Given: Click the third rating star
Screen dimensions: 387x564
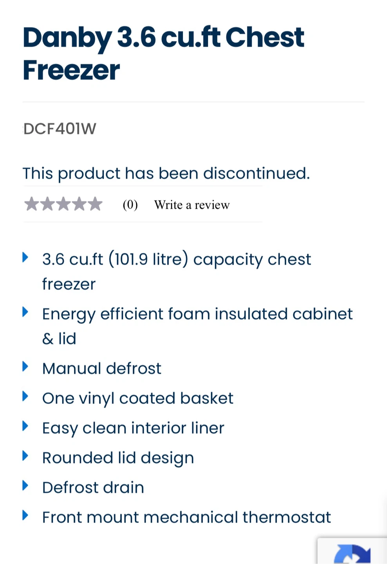Looking at the screenshot, I should [x=63, y=204].
